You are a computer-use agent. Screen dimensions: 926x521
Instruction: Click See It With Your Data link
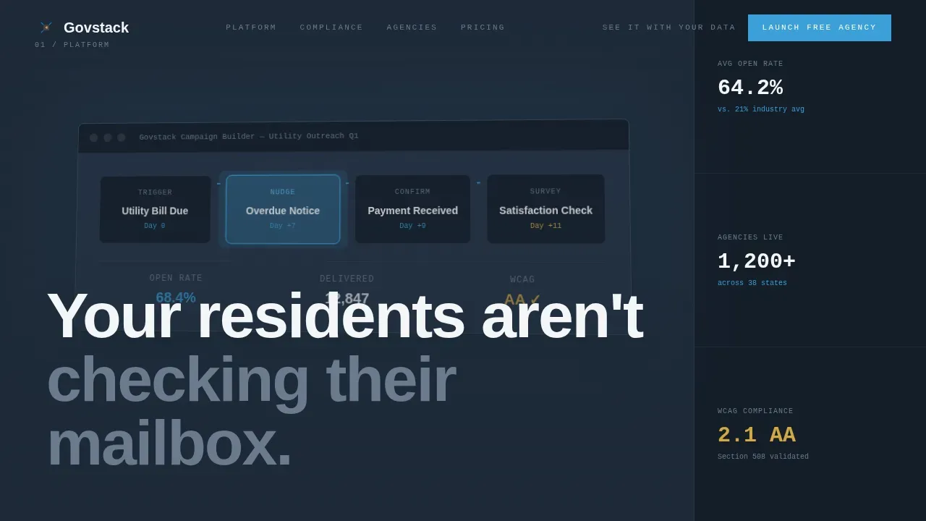pos(669,27)
